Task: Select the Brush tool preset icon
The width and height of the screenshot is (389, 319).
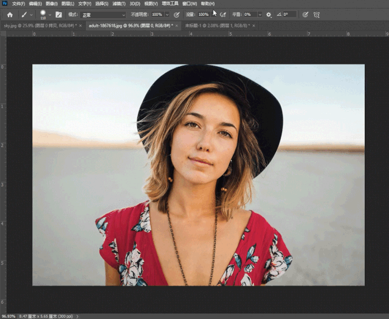Action: tap(24, 15)
